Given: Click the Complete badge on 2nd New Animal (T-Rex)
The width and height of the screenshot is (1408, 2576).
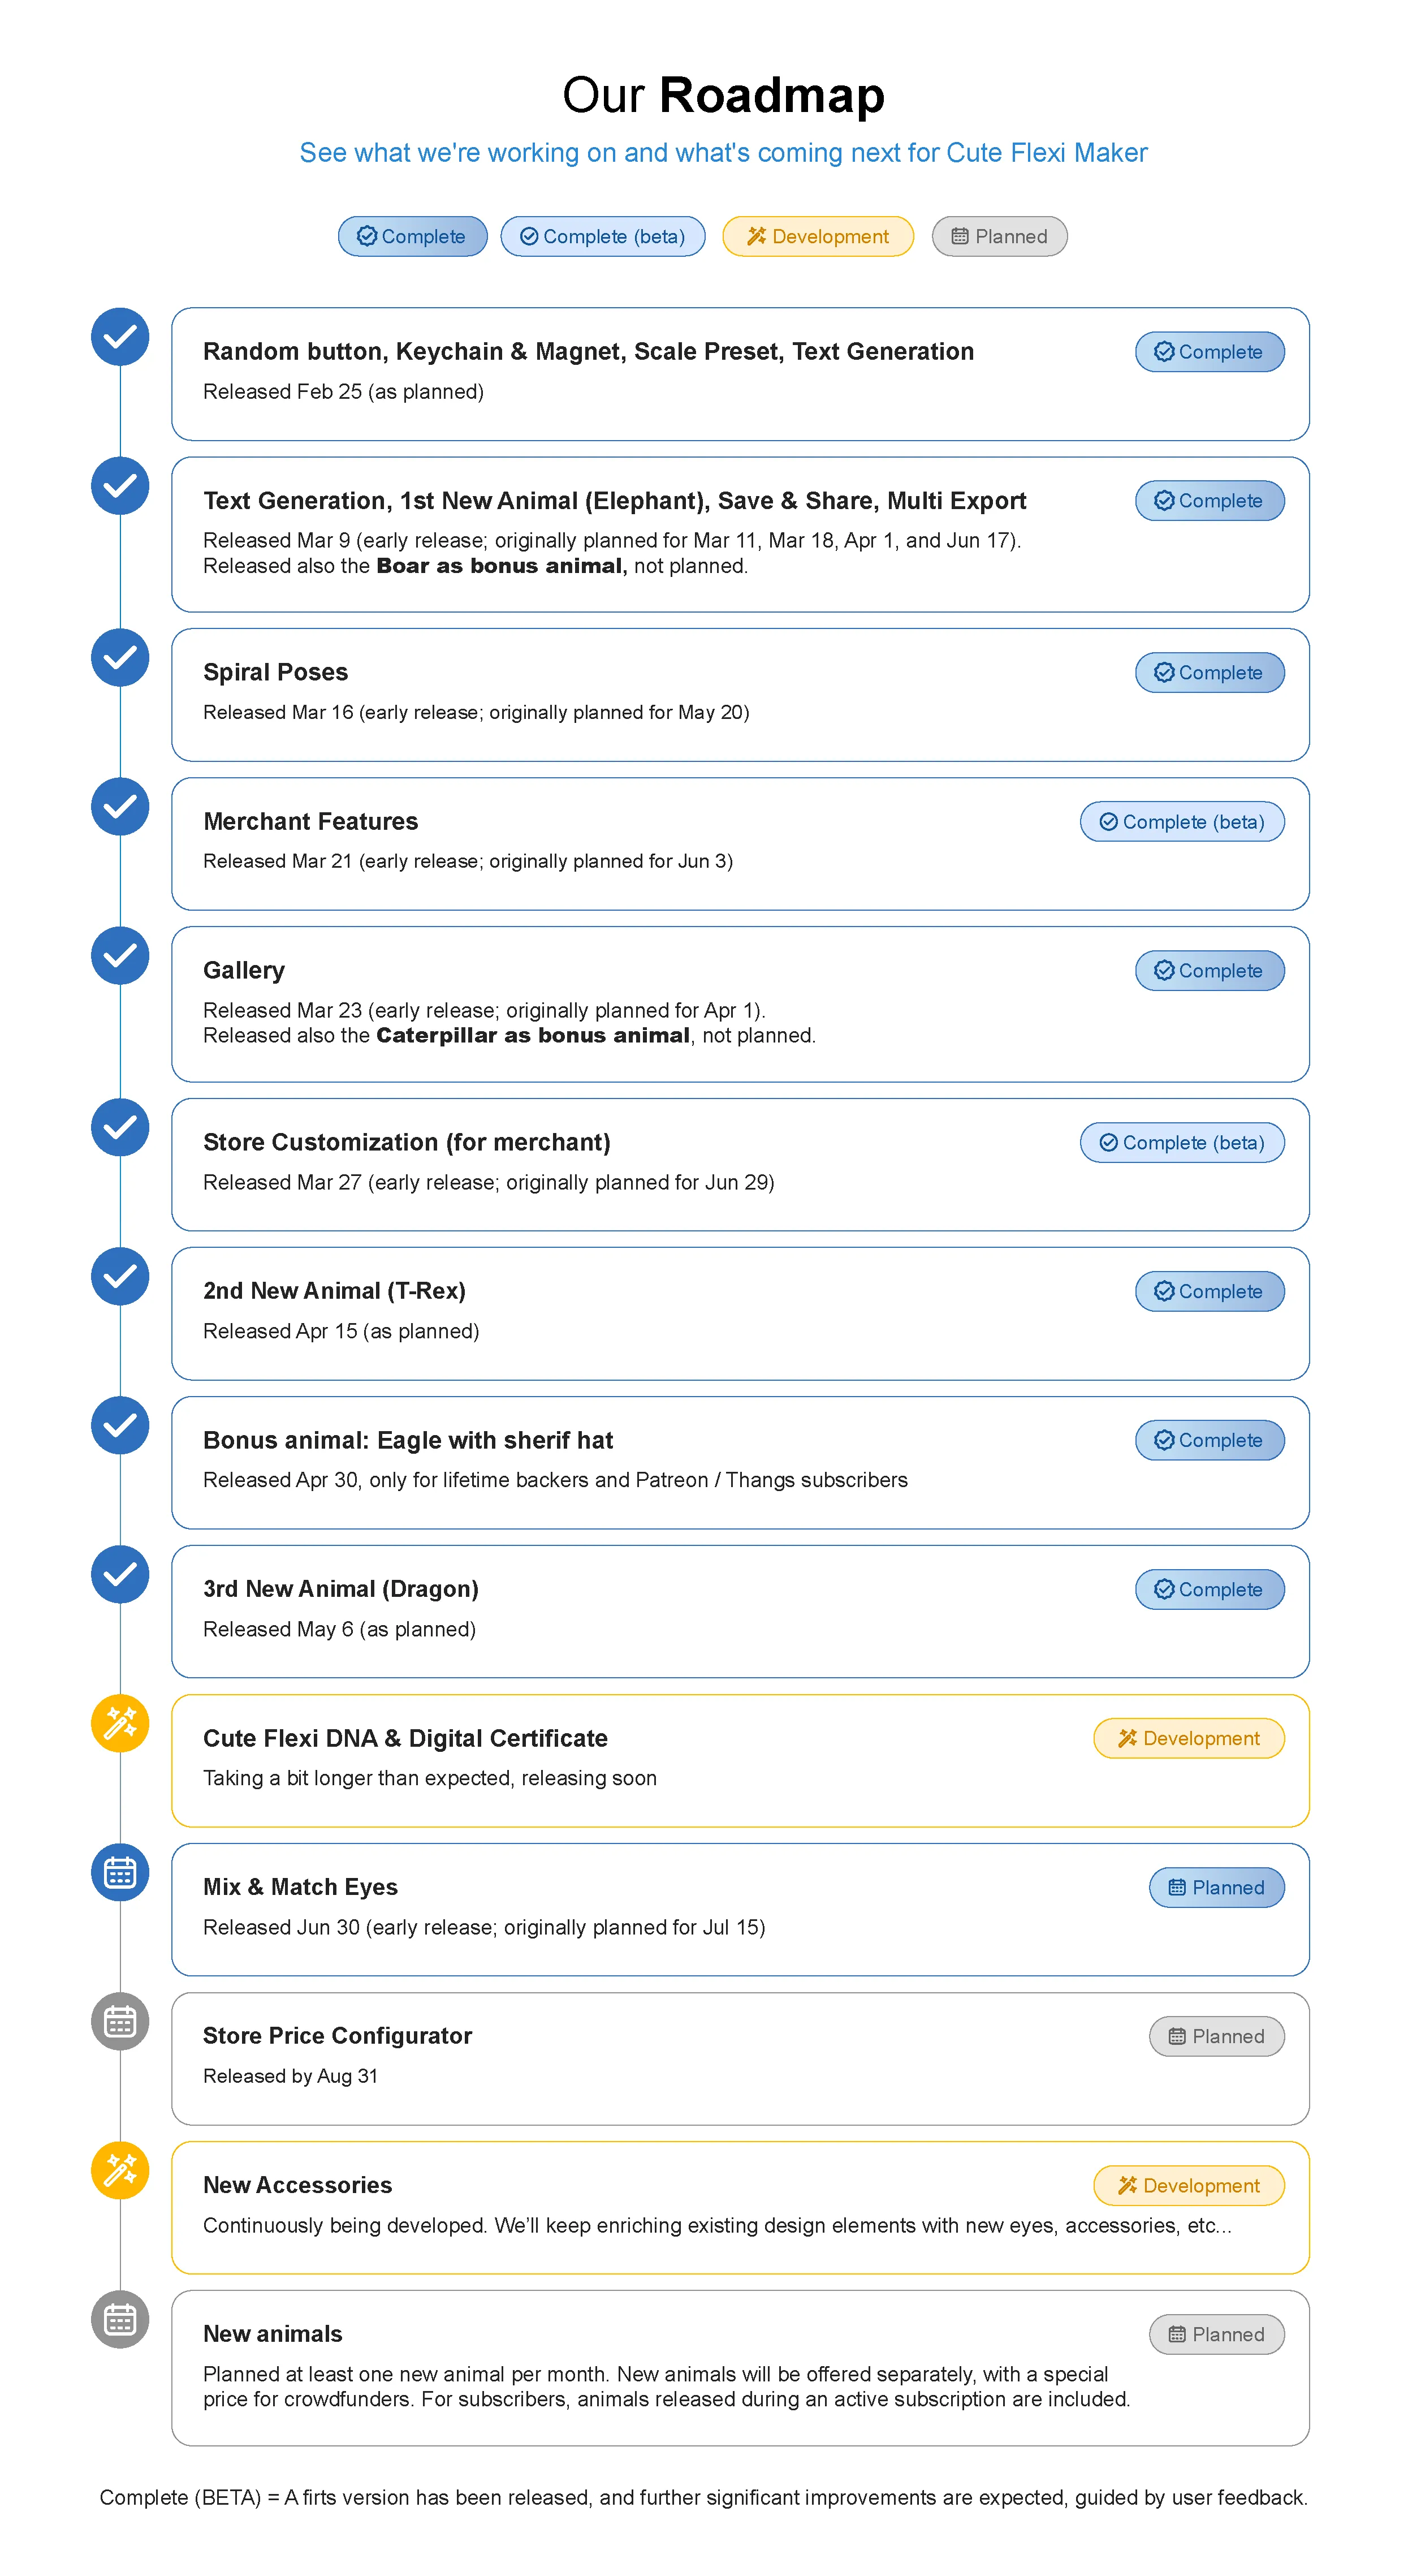Looking at the screenshot, I should point(1210,1292).
